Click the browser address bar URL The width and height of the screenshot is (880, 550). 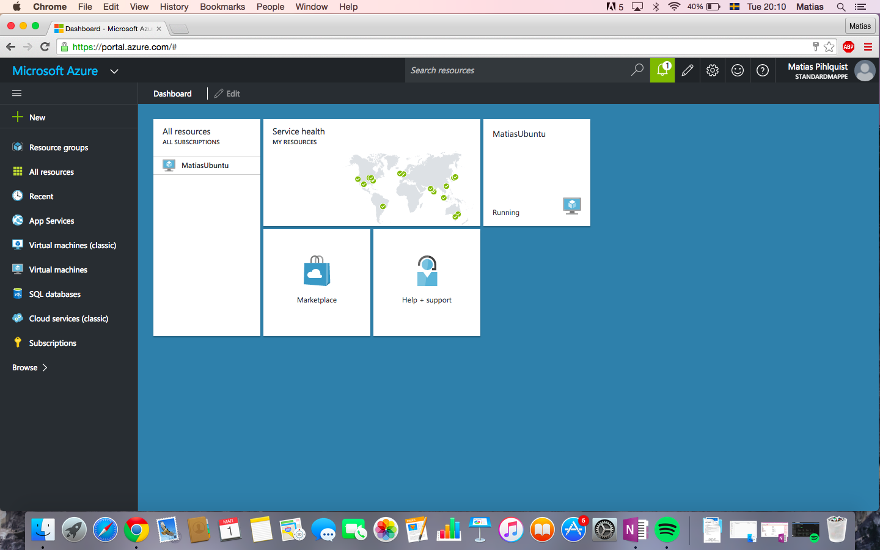125,47
